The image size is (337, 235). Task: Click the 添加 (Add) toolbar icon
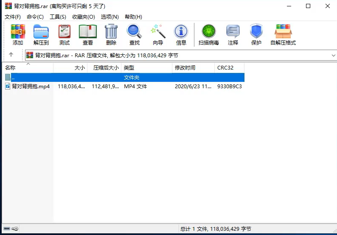click(x=18, y=35)
